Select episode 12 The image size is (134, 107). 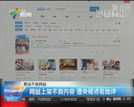[x=103, y=52]
